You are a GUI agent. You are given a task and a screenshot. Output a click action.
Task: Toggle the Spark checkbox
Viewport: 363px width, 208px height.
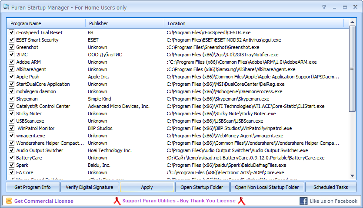click(12, 165)
